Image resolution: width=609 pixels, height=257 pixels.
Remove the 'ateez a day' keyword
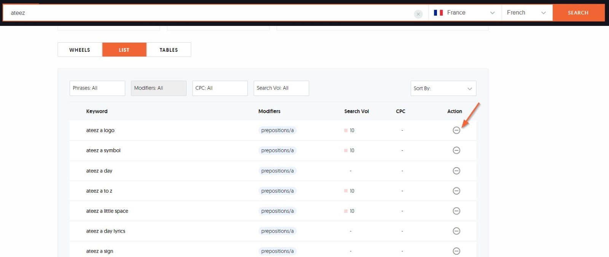click(x=456, y=171)
